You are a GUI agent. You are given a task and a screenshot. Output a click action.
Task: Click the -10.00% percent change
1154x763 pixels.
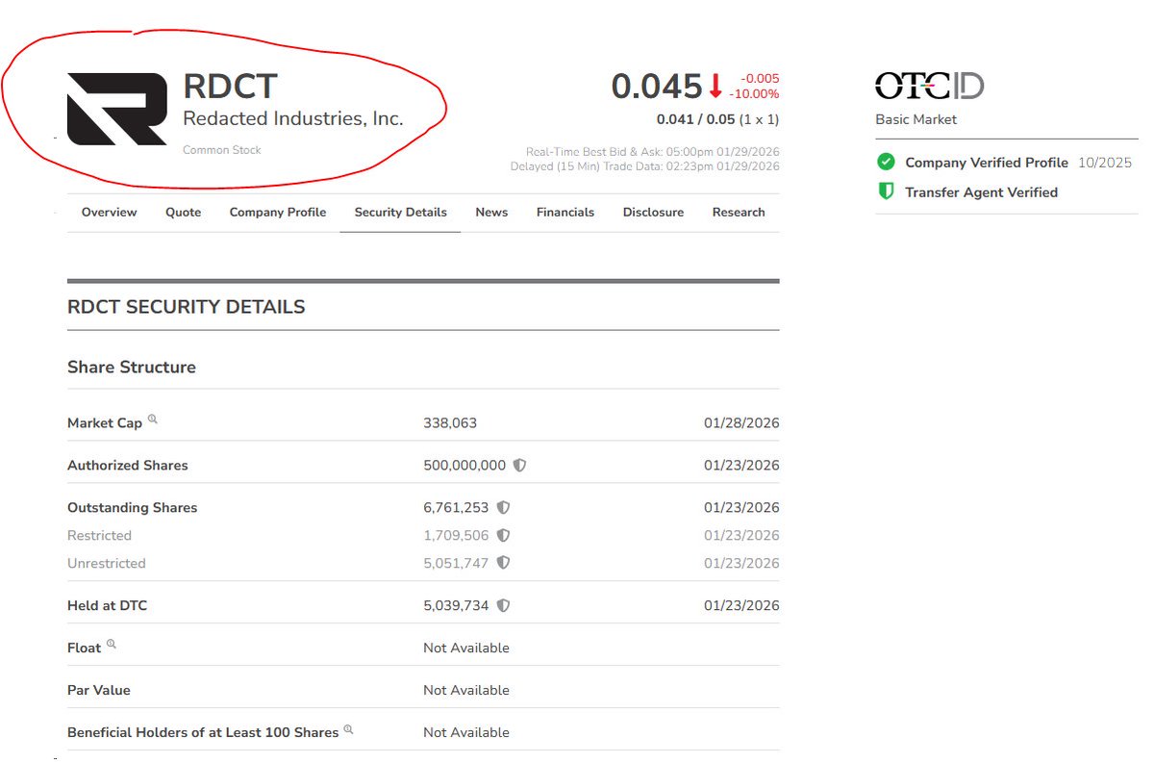pos(754,94)
